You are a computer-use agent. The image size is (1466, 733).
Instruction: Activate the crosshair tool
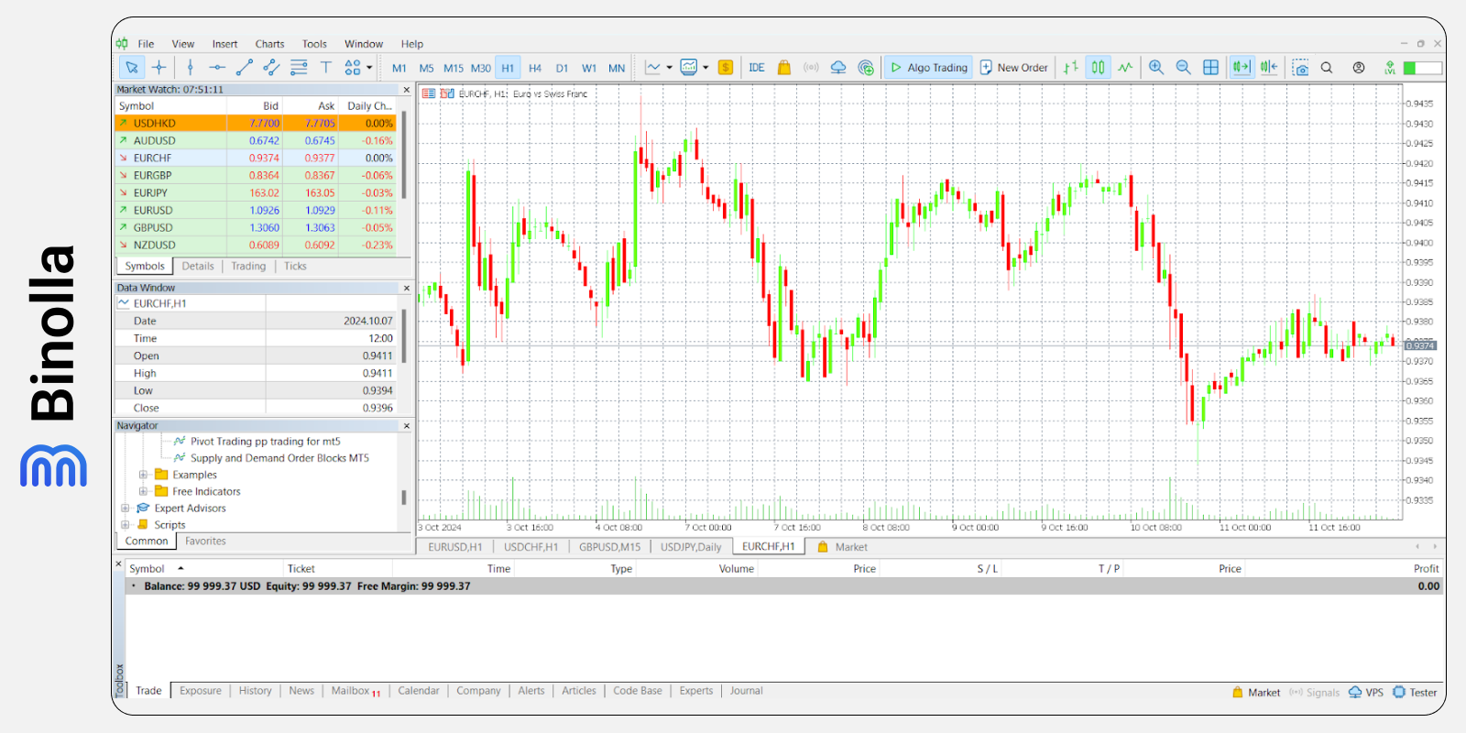click(x=159, y=67)
